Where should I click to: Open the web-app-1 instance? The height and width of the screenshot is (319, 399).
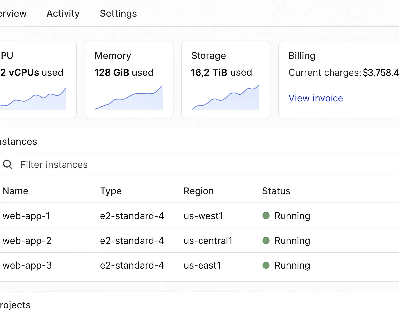(26, 216)
